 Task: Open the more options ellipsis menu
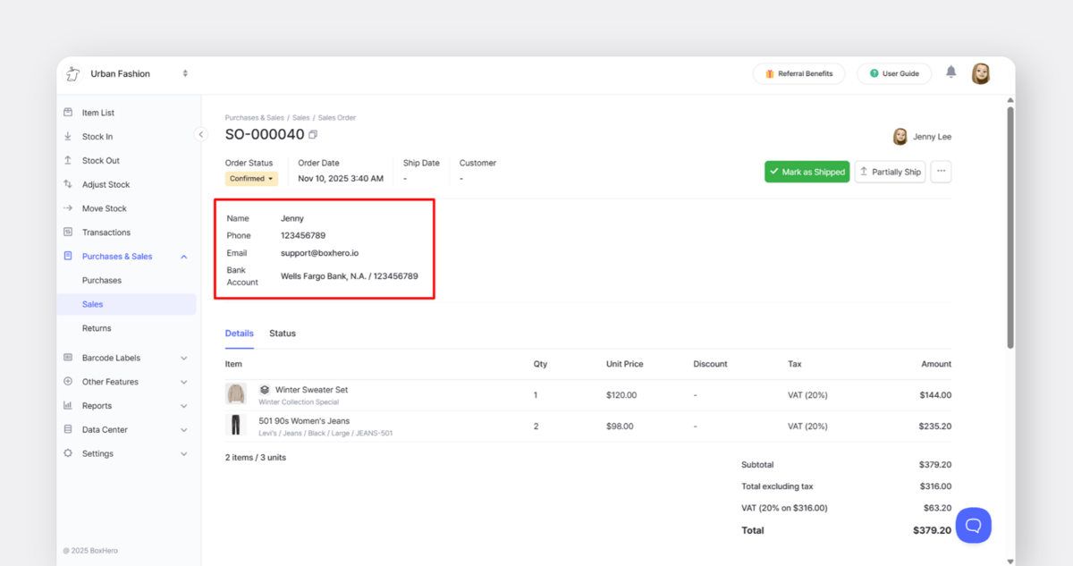(x=941, y=171)
